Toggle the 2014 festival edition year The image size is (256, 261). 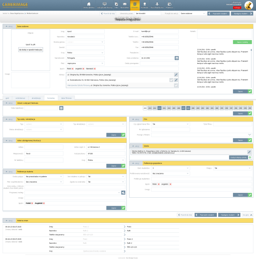point(150,108)
